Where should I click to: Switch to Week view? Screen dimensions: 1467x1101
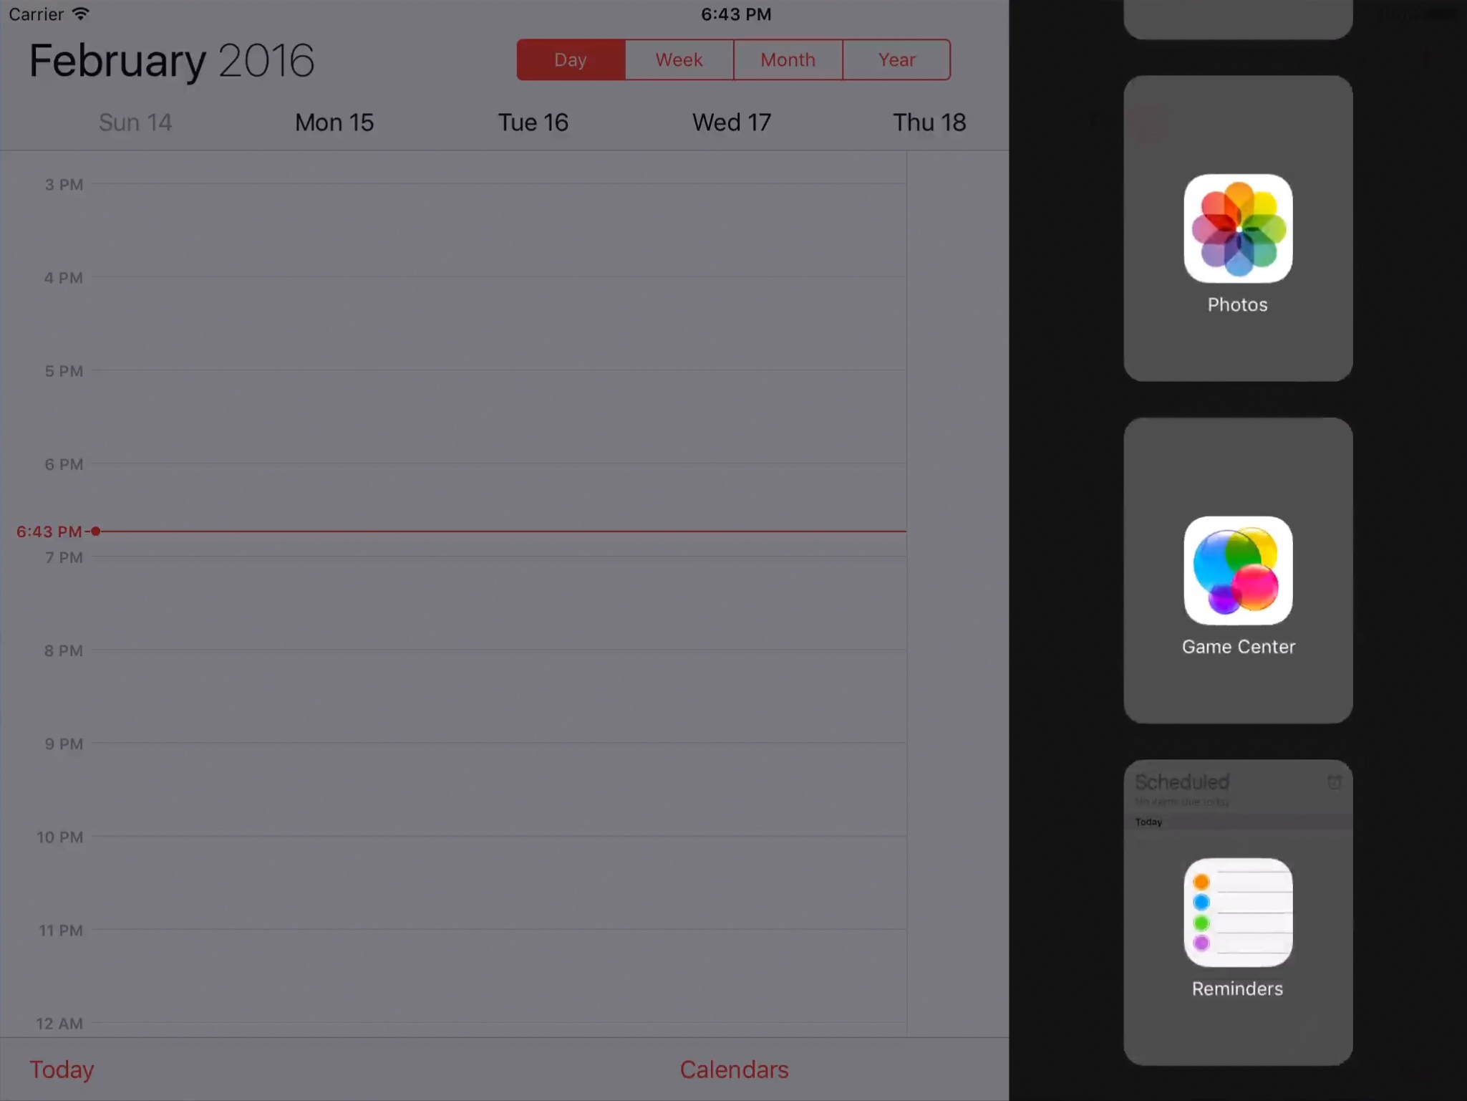679,59
